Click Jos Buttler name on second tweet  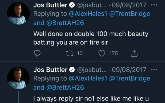(50, 70)
